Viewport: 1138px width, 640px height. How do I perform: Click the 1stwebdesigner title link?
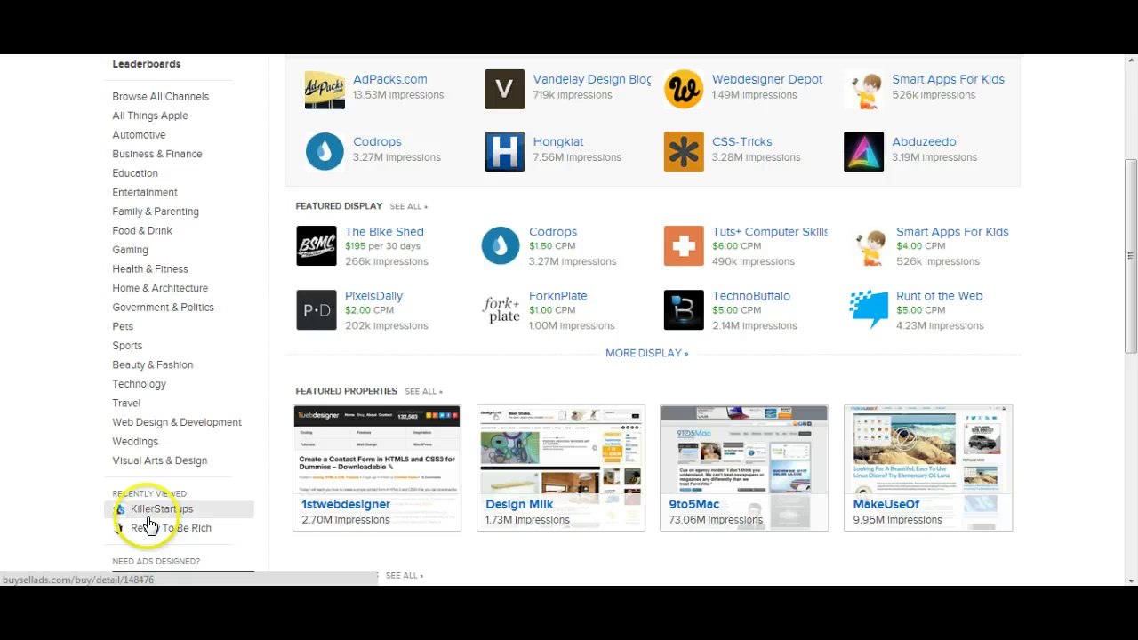point(346,504)
